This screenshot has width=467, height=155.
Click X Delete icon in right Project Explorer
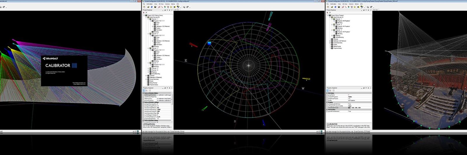click(x=330, y=13)
